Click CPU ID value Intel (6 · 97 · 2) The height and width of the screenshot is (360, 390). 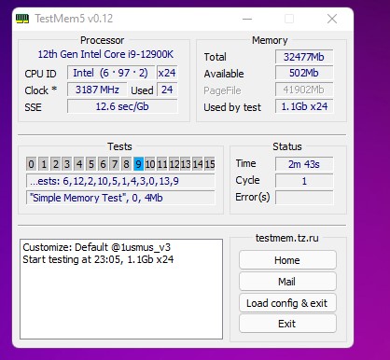111,73
